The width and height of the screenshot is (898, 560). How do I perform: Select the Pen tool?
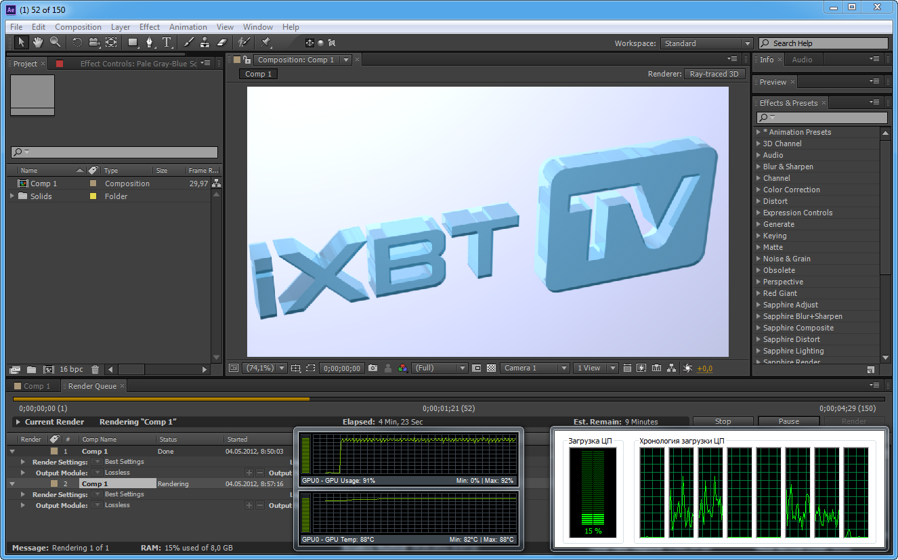coord(150,43)
